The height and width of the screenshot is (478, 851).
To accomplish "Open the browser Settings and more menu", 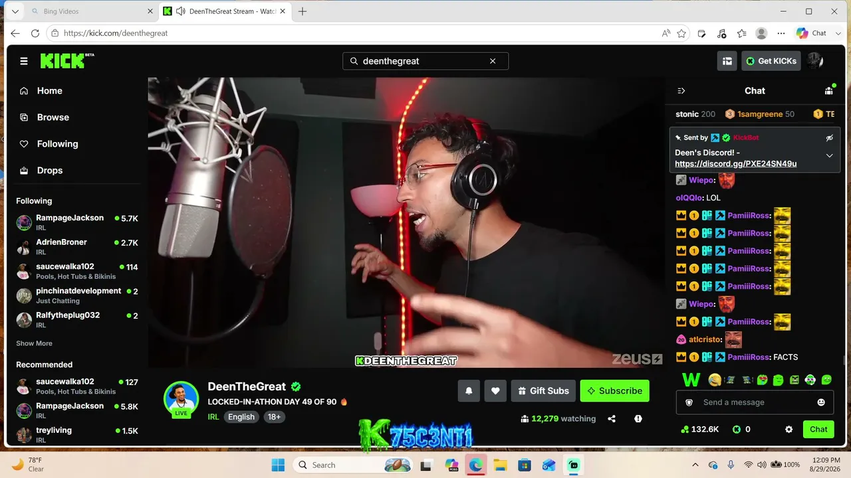I will click(x=781, y=33).
